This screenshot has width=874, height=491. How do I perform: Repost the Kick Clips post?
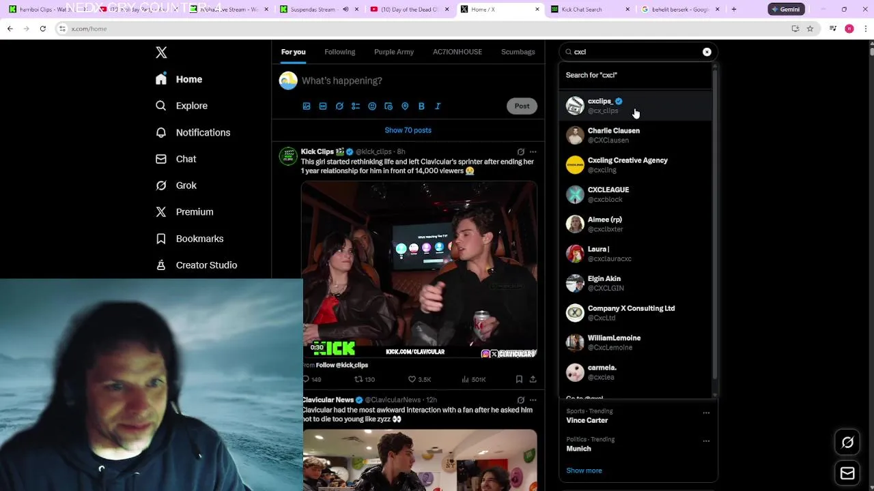tap(365, 379)
